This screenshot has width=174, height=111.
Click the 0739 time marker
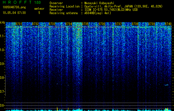pyautogui.click(x=152, y=24)
